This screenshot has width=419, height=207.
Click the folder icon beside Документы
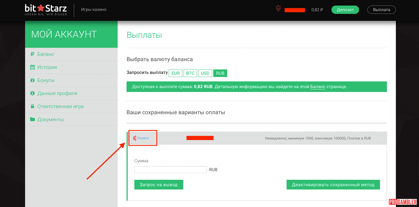(32, 119)
